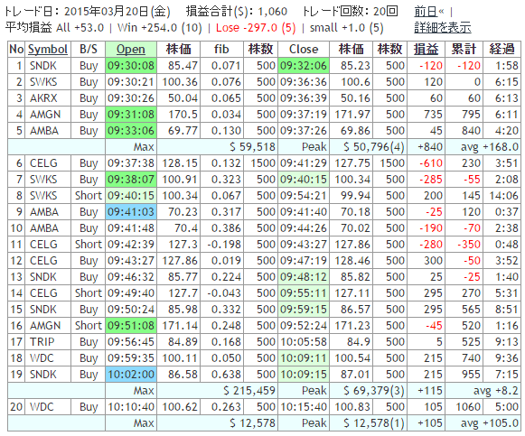Click blue open time 09:41:03 cell
The width and height of the screenshot is (525, 436).
click(131, 212)
